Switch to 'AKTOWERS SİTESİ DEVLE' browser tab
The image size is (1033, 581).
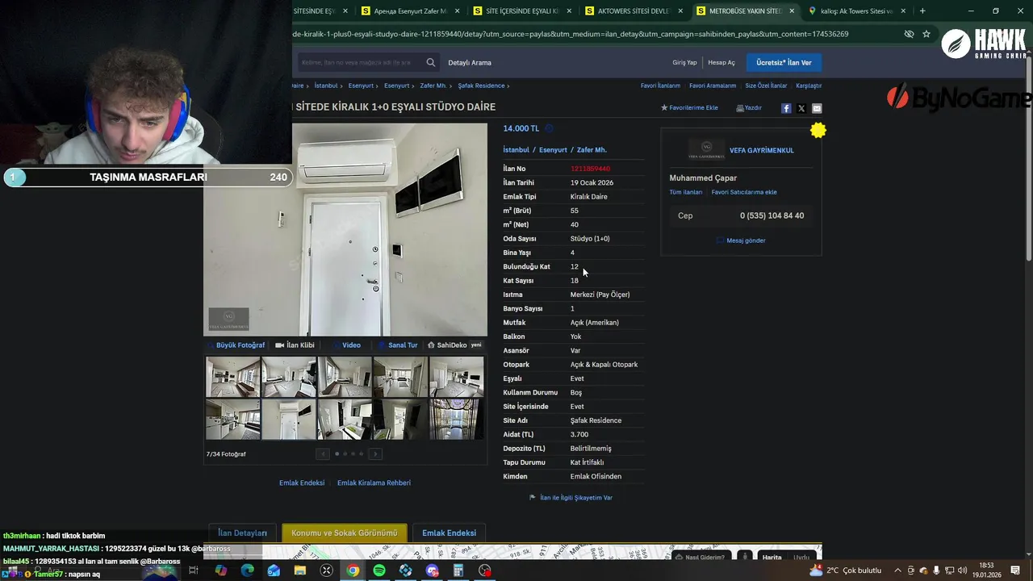tap(634, 11)
